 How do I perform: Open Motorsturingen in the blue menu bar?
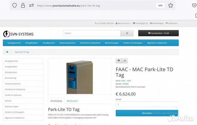pyautogui.click(x=112, y=43)
